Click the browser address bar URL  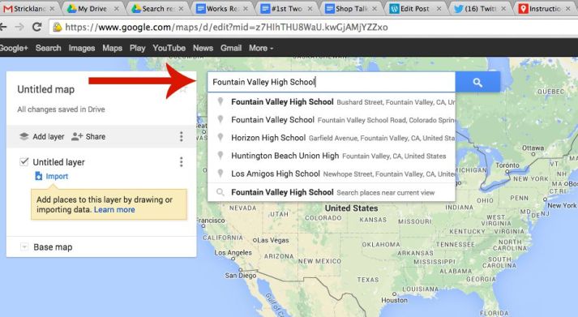click(226, 27)
